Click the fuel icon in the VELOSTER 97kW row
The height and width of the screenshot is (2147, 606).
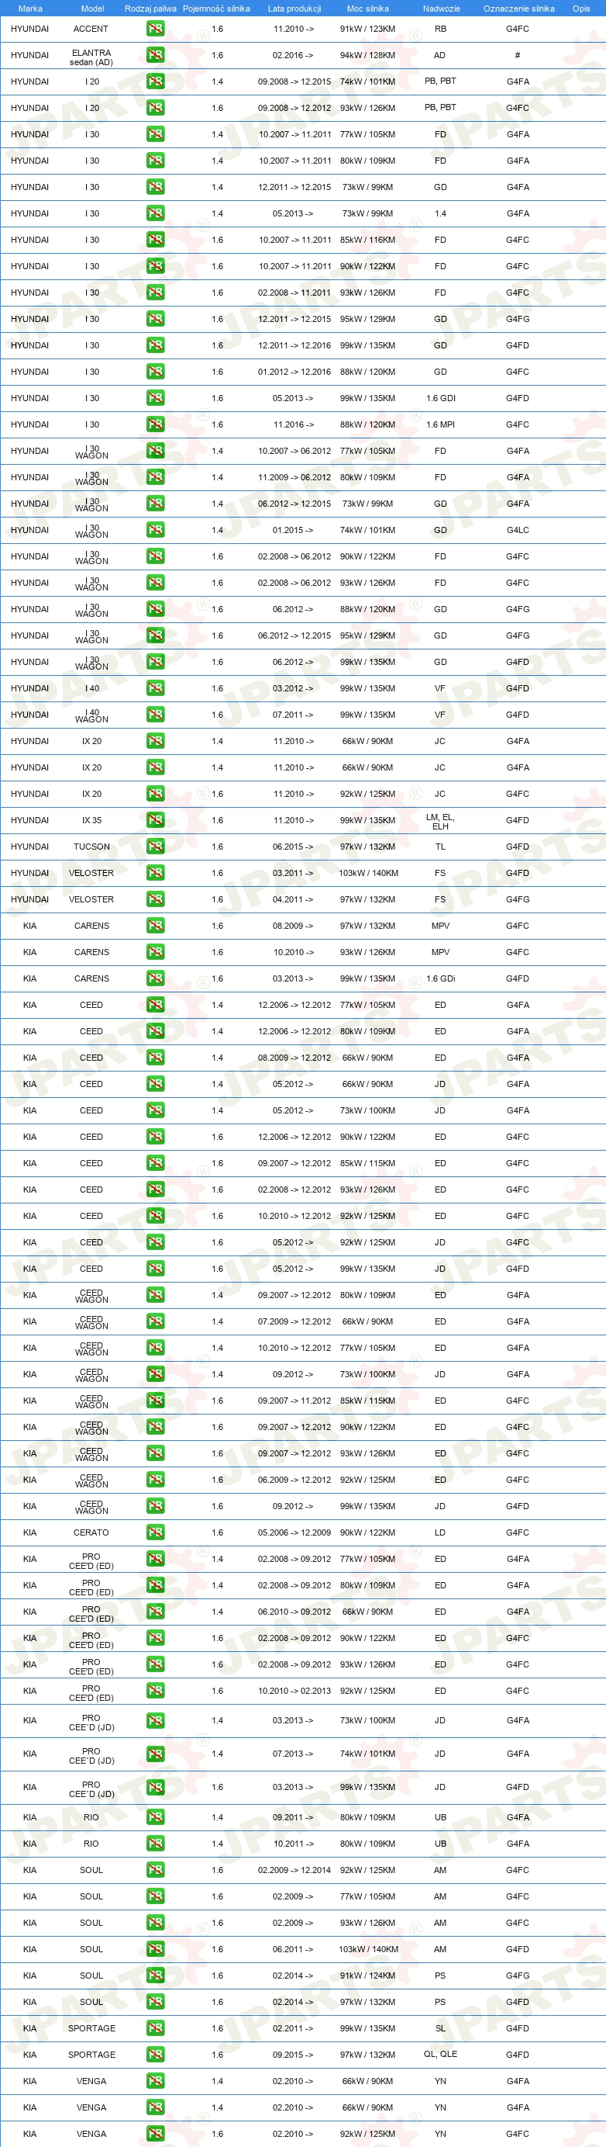[x=155, y=899]
